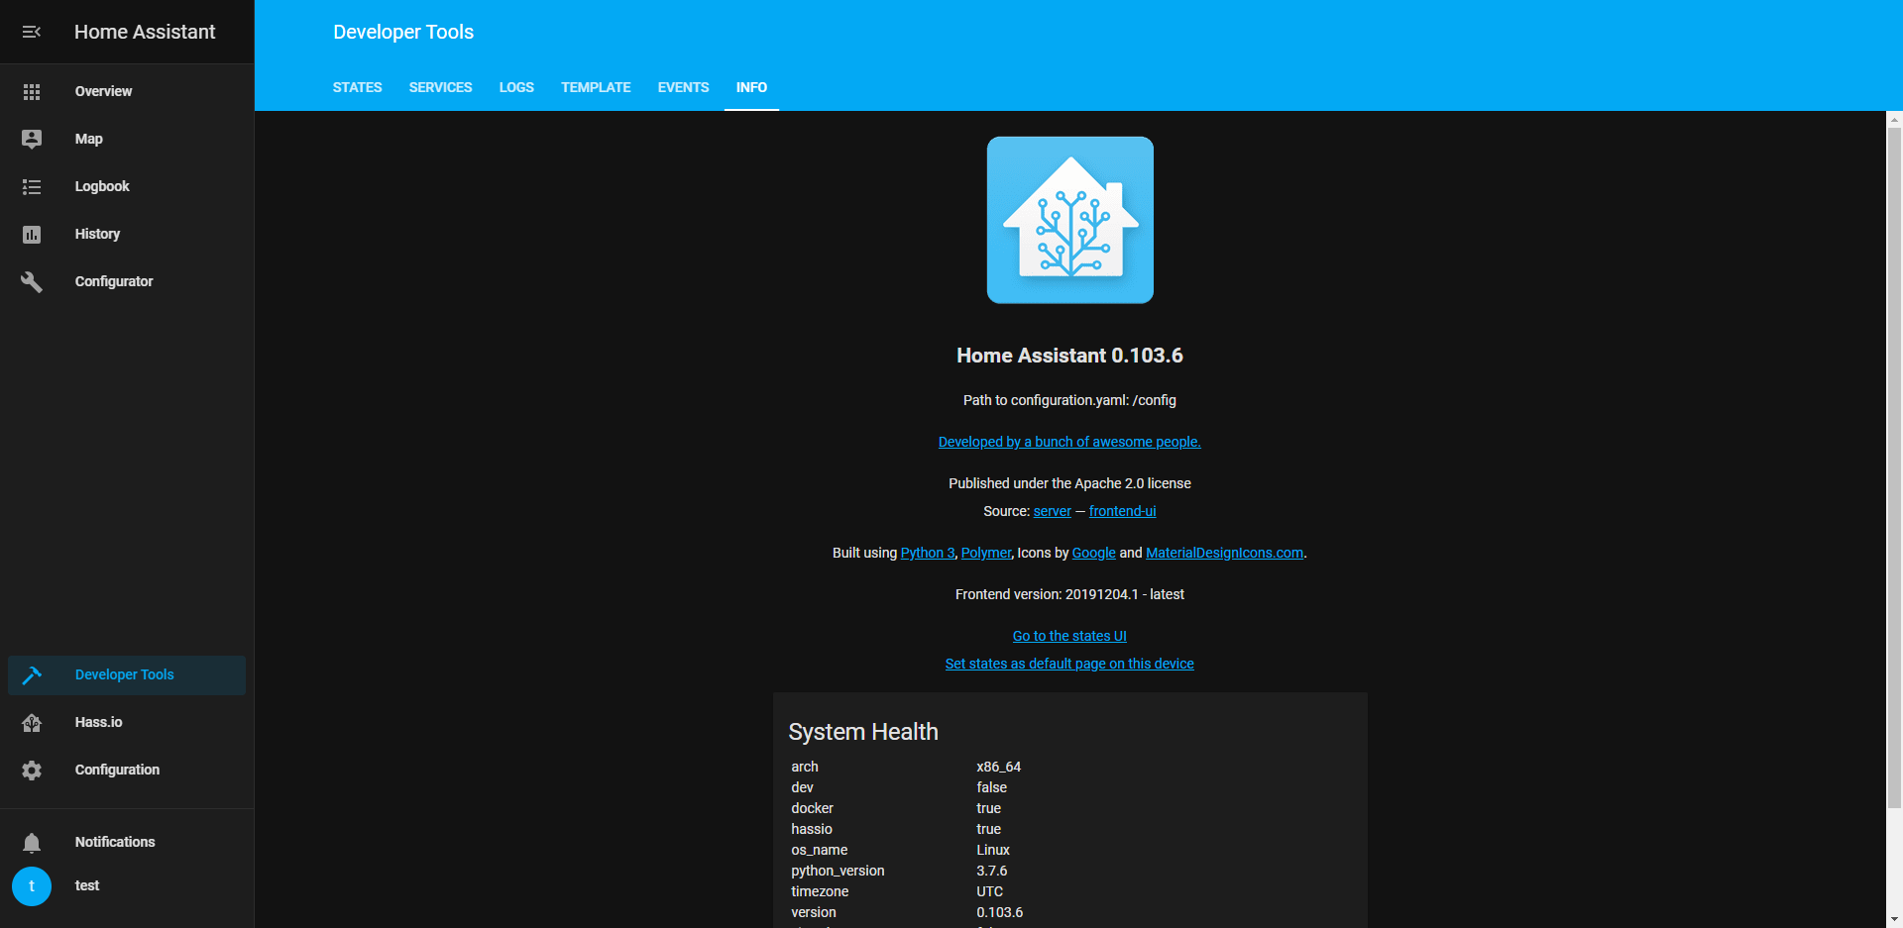Screen dimensions: 1903x928
Task: Click the Logbook list icon
Action: (32, 186)
